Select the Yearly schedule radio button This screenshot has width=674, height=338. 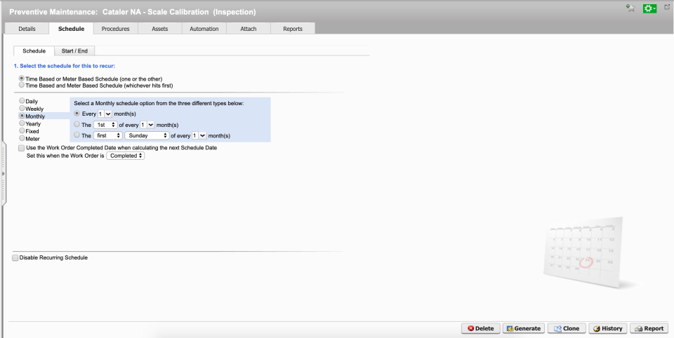click(22, 123)
